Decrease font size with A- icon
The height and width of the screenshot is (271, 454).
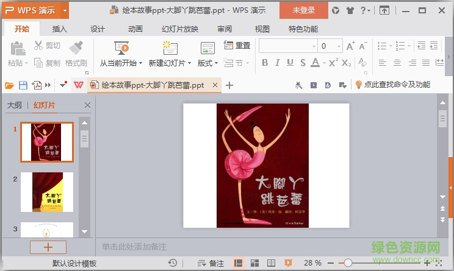[363, 46]
